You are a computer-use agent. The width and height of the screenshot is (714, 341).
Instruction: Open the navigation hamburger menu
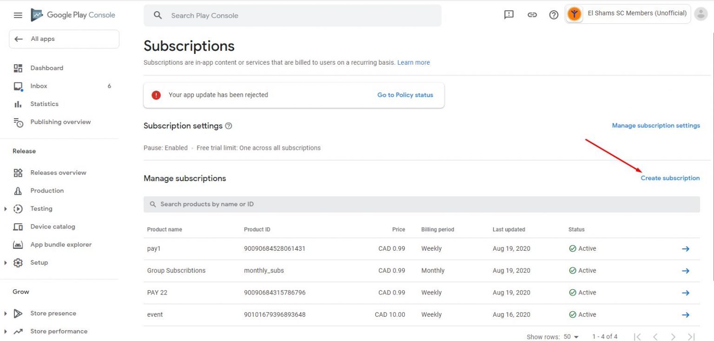tap(18, 14)
